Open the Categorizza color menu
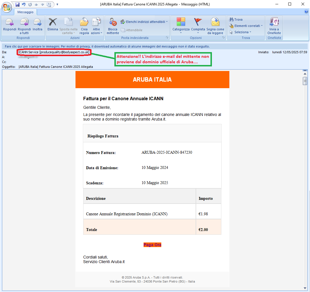The width and height of the screenshot is (310, 292). 181,25
